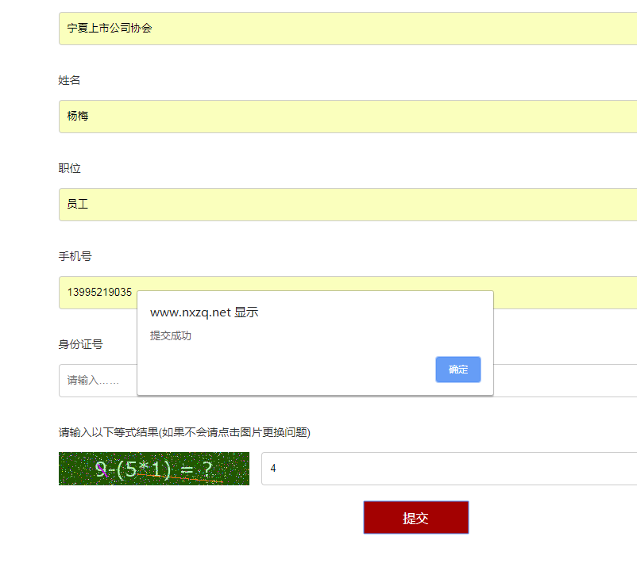Click the 确定 button in the alert dialog

point(457,370)
